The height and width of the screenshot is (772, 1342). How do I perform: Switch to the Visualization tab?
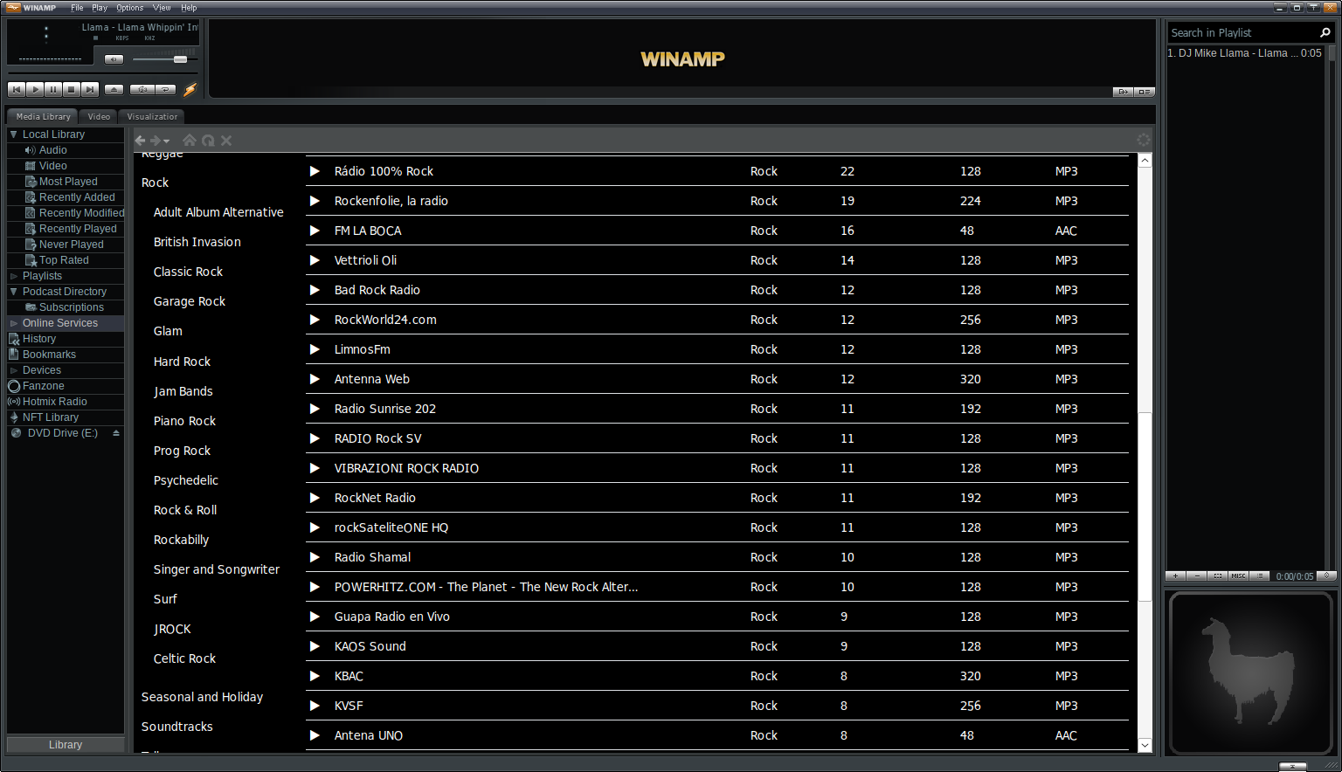[152, 116]
